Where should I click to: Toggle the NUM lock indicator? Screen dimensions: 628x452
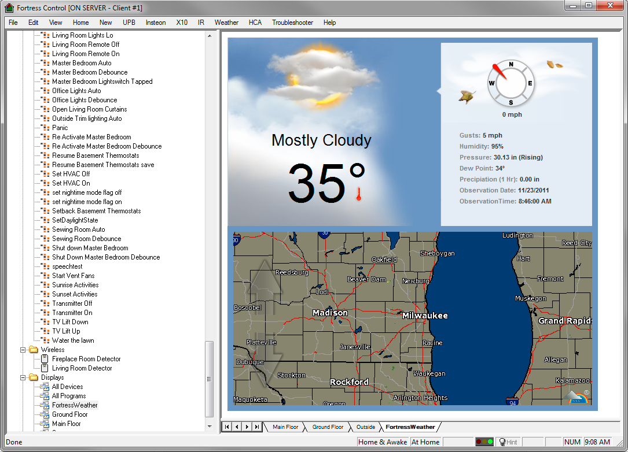tap(573, 442)
